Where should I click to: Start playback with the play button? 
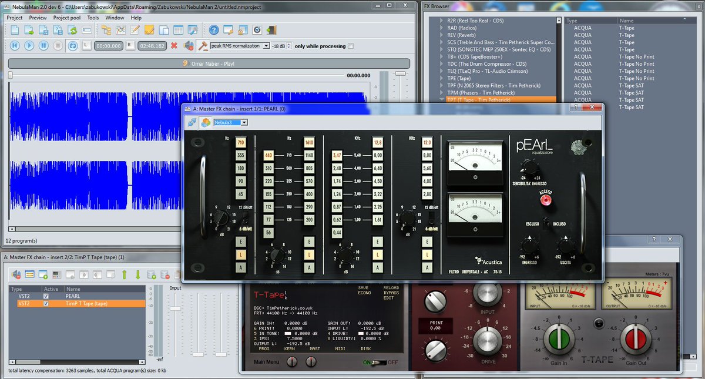tap(29, 45)
